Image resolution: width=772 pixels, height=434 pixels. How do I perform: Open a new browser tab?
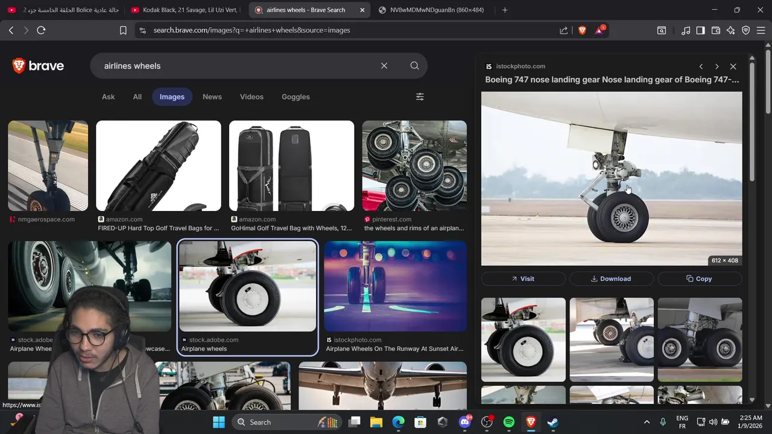[505, 10]
